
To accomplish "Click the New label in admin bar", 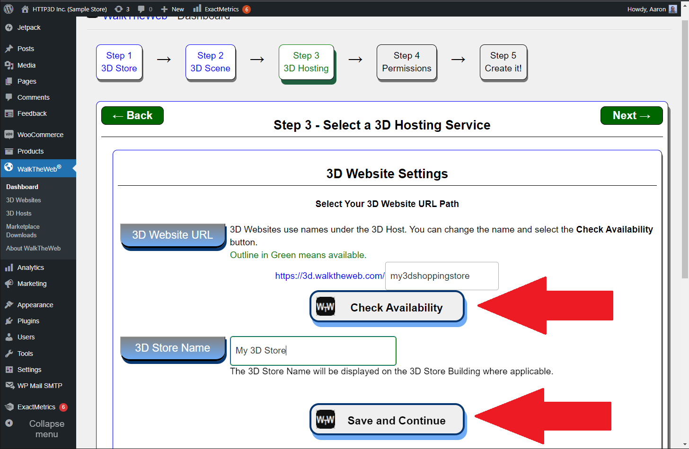I will click(178, 9).
